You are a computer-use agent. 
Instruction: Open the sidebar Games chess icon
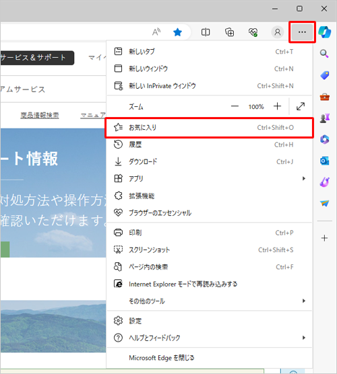[x=325, y=118]
